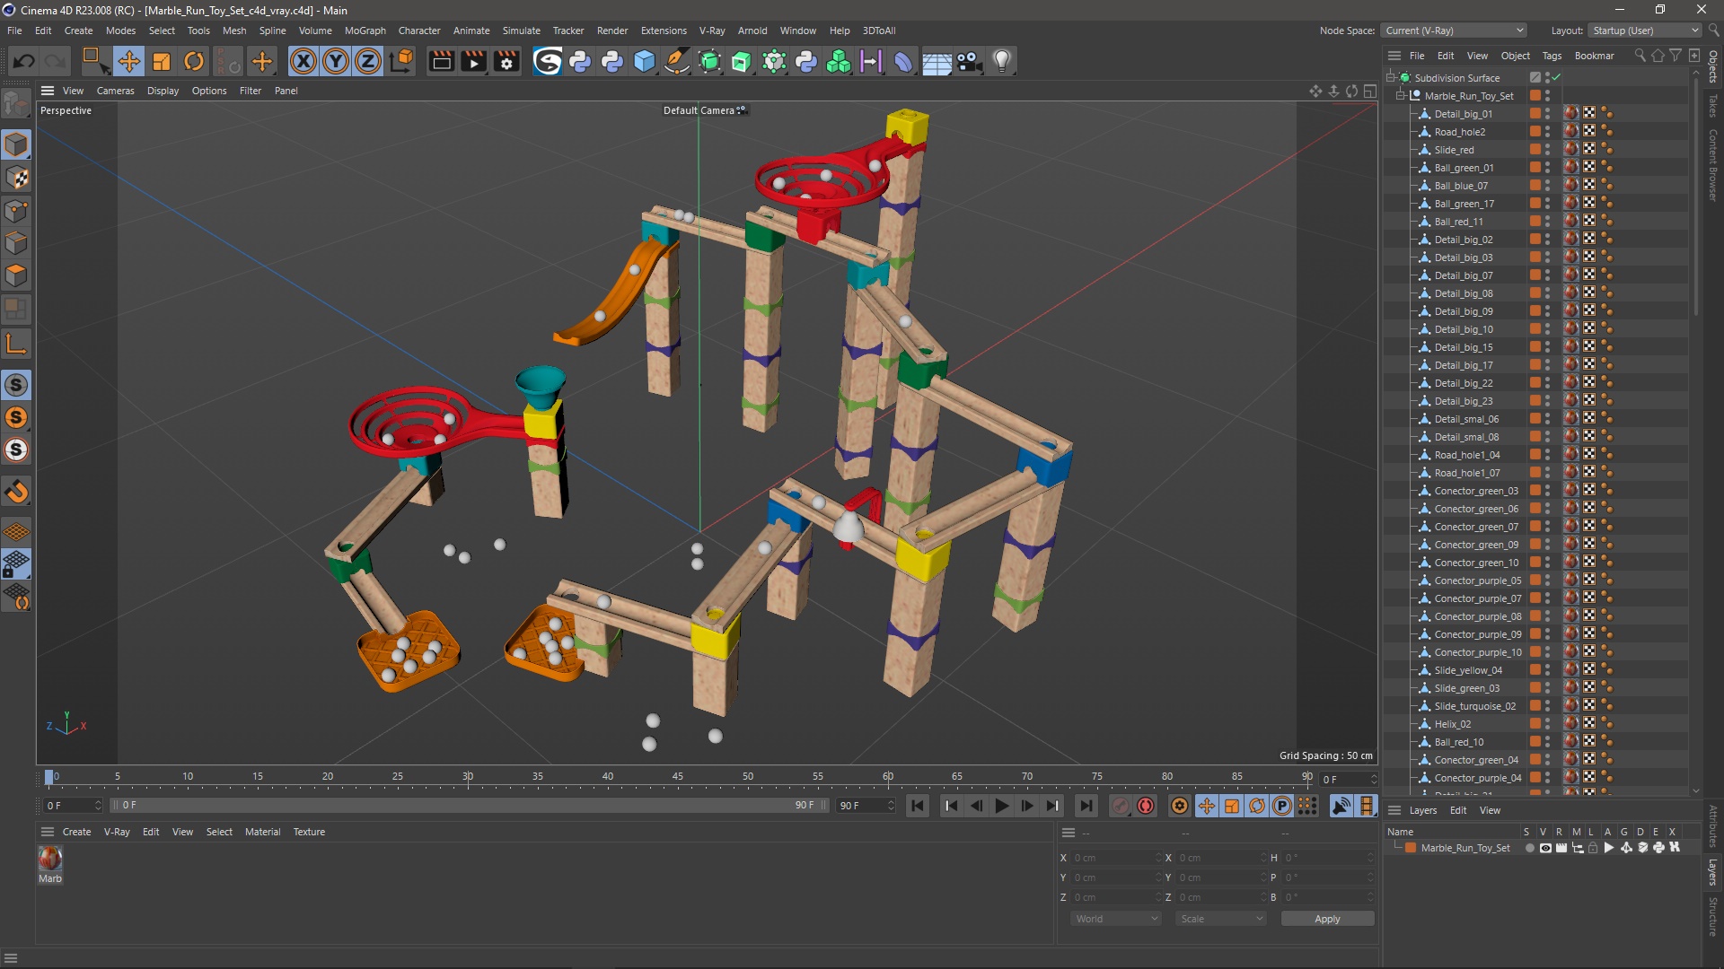Click the magnet soft selection icon
This screenshot has width=1724, height=969.
[16, 492]
